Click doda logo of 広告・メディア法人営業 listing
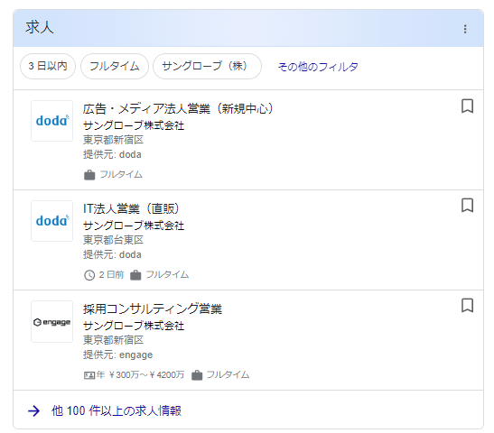The image size is (494, 433). coord(52,121)
